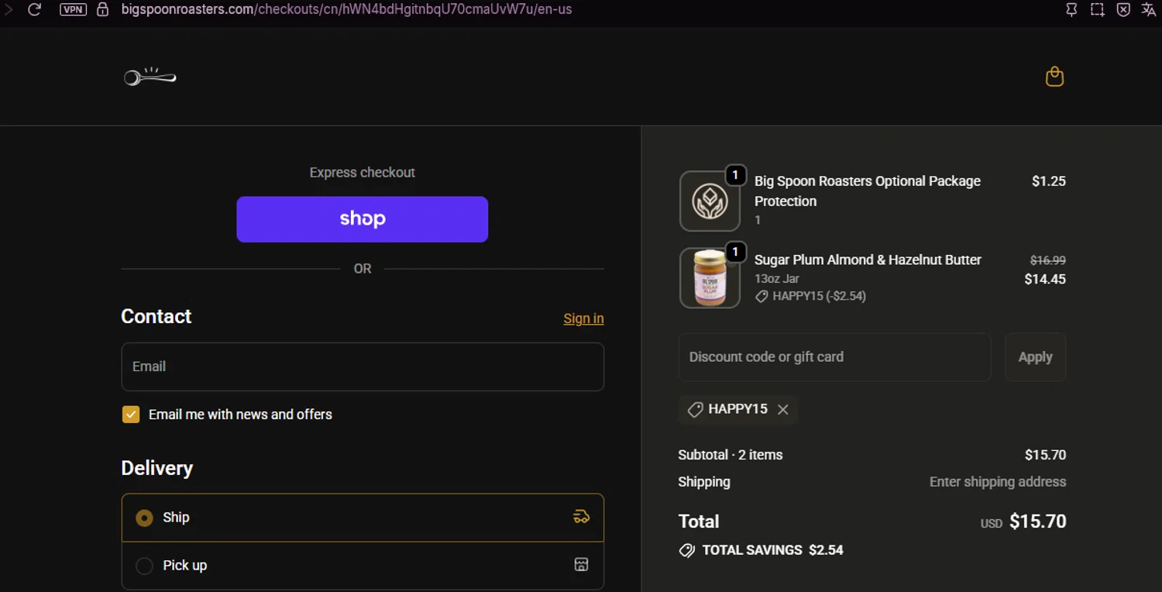Open the shopping bag cart icon

[x=1054, y=77]
